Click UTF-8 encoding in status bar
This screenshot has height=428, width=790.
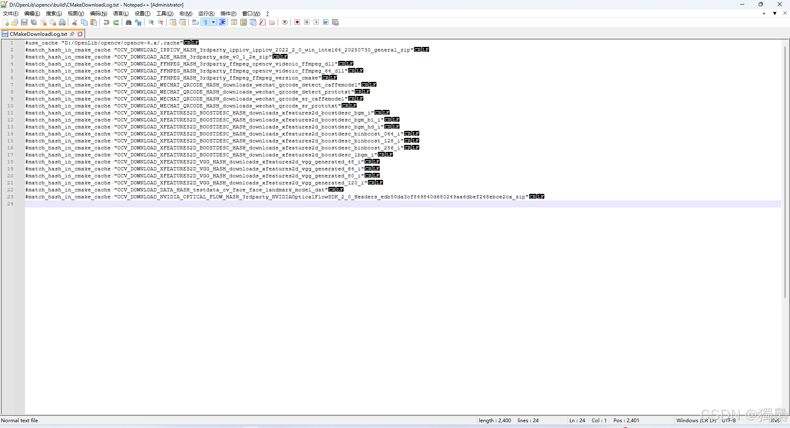(729, 420)
